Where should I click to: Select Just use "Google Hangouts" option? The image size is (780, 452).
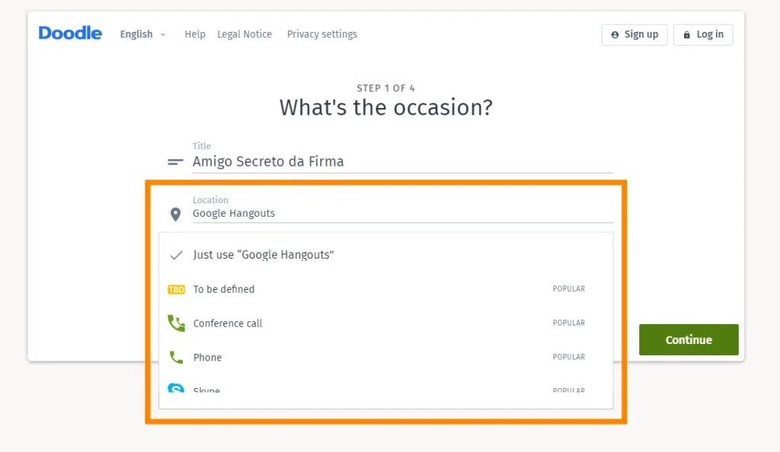tap(264, 255)
